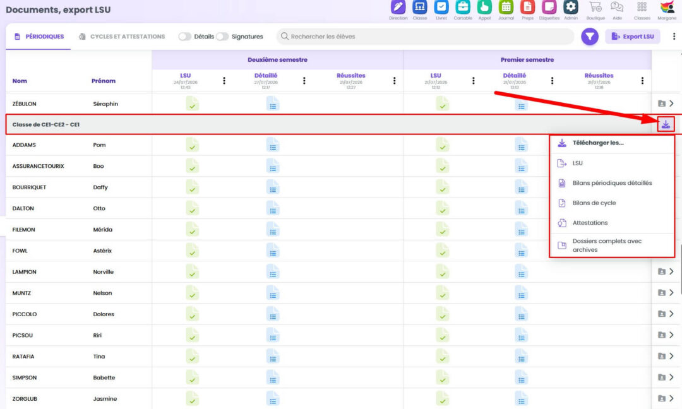This screenshot has width=682, height=409.
Task: Open options for first semester Réussites column
Action: tap(642, 81)
